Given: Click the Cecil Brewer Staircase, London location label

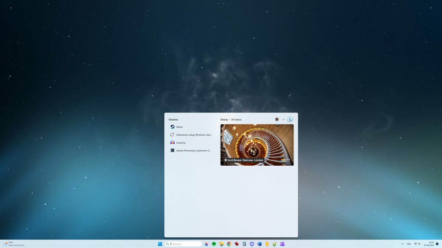Looking at the screenshot, I should pos(244,160).
